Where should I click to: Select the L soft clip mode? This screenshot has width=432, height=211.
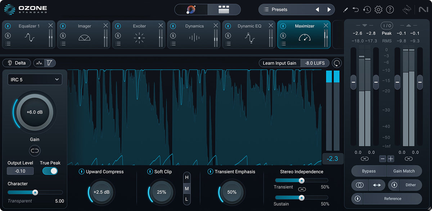click(x=186, y=199)
